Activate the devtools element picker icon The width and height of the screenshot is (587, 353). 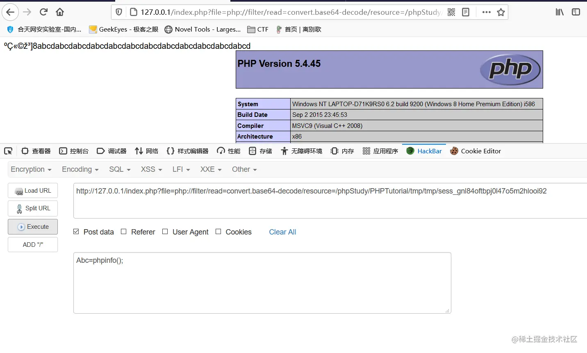tap(8, 151)
